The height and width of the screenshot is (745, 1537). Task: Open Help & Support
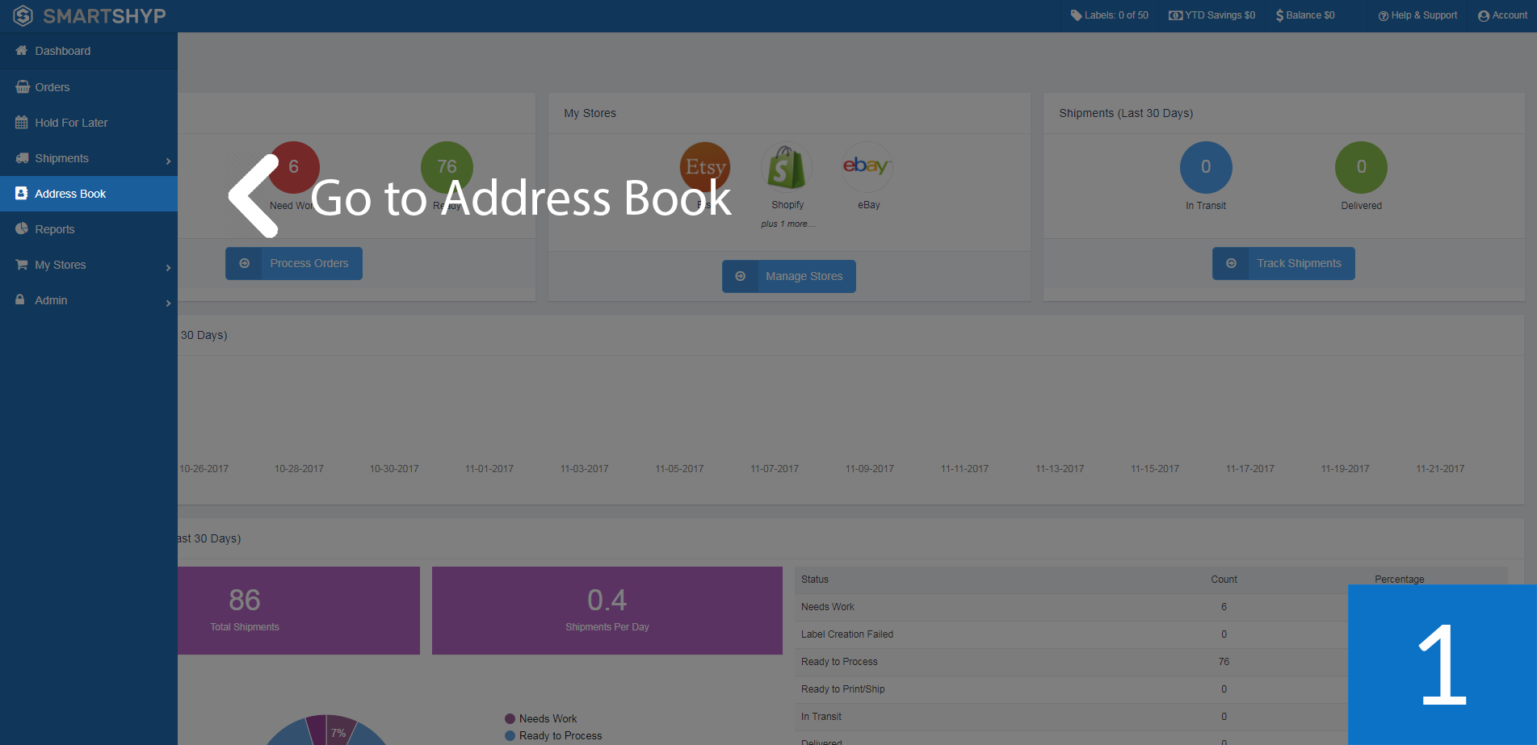pos(1417,15)
